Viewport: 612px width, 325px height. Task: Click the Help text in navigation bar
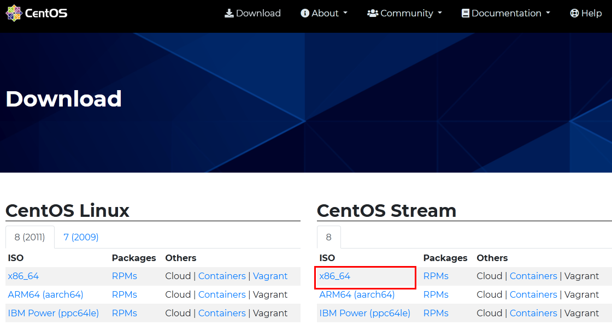pyautogui.click(x=591, y=13)
